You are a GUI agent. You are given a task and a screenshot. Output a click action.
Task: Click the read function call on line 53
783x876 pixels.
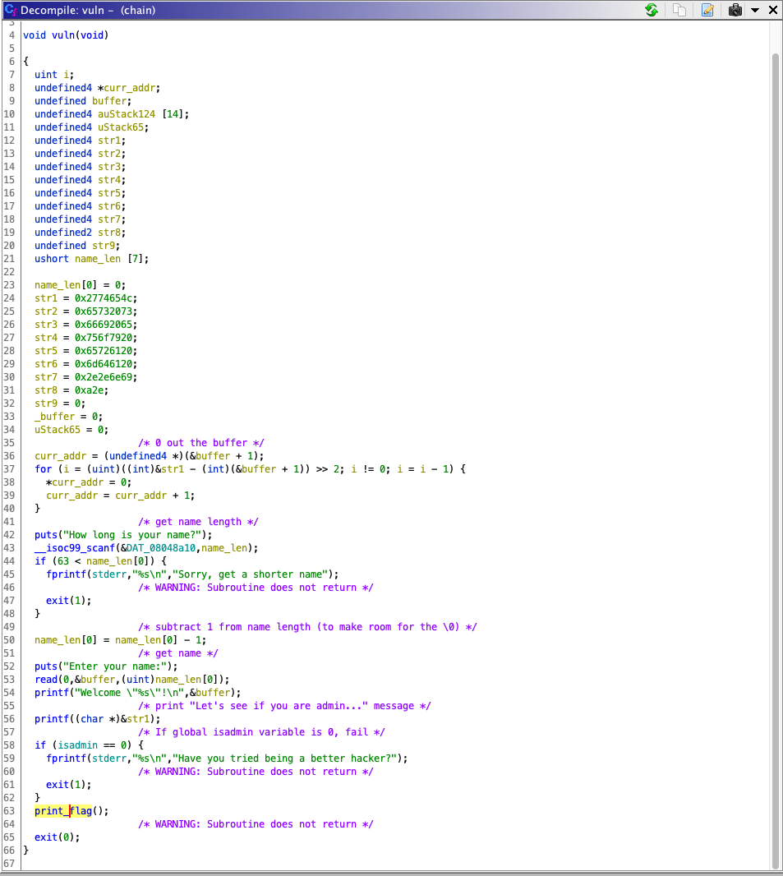point(46,680)
